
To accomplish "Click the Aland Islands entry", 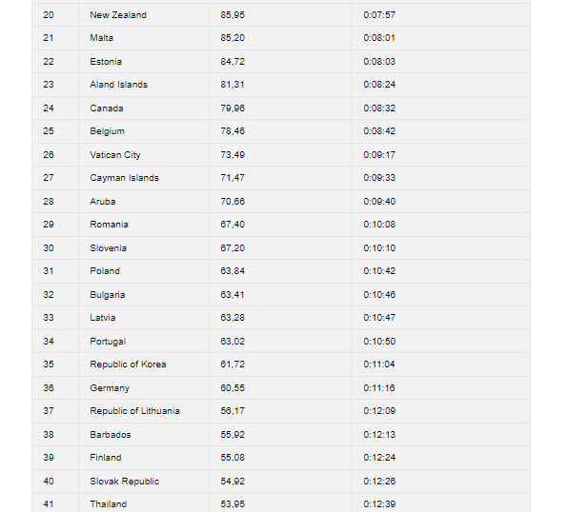I will [x=119, y=85].
